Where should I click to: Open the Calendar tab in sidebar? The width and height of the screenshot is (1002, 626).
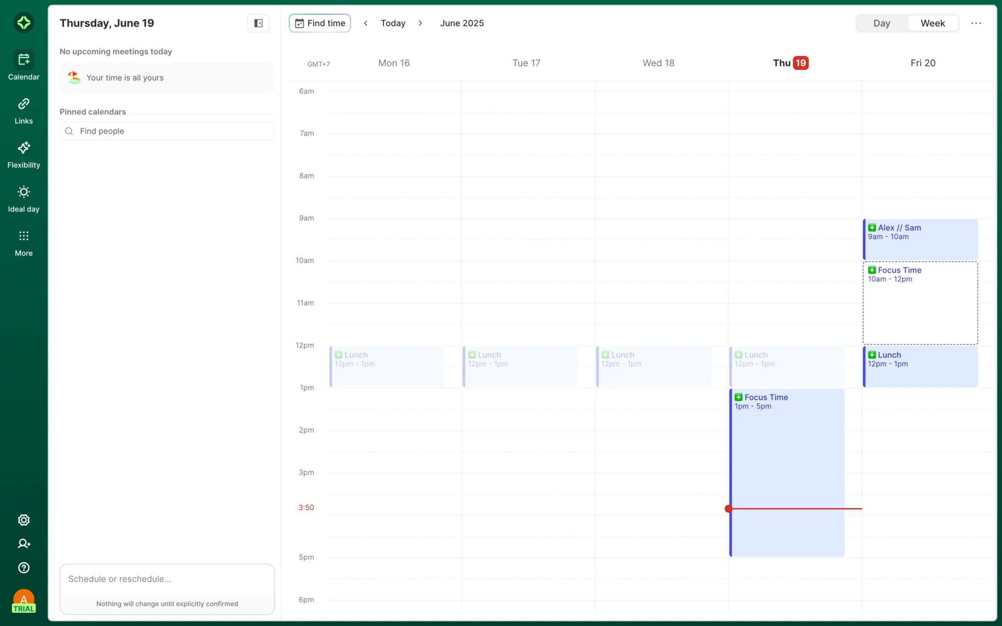click(x=23, y=66)
